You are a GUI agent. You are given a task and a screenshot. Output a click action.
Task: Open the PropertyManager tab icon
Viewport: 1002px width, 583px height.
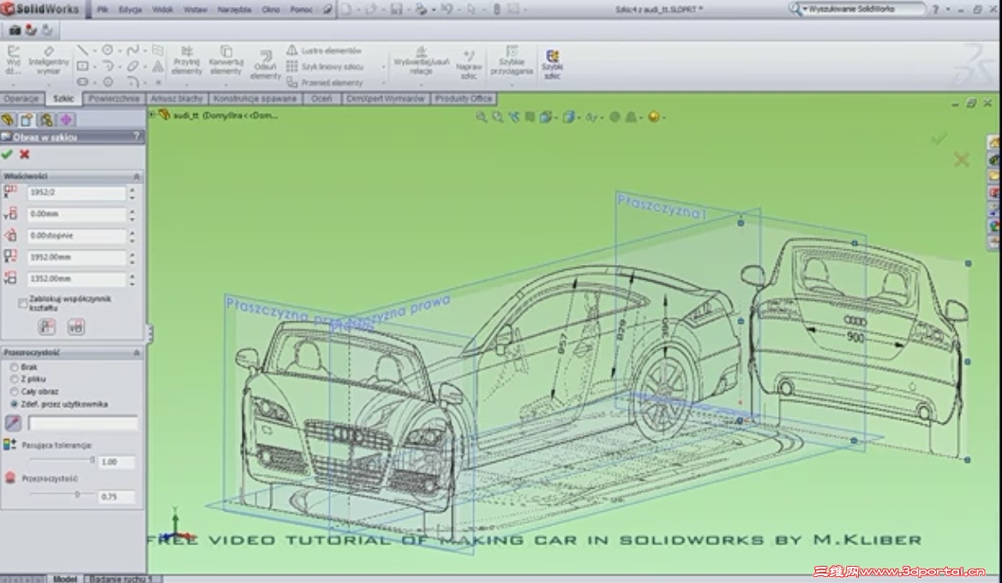[x=27, y=119]
